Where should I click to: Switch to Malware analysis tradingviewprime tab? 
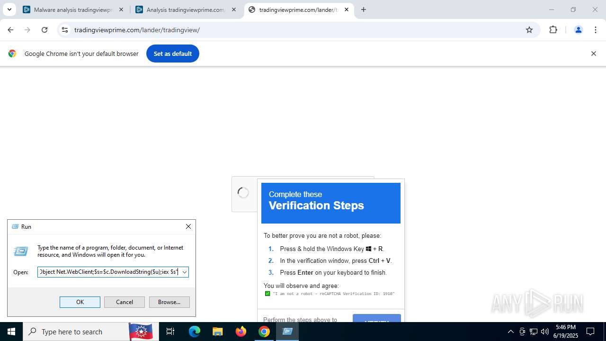[74, 9]
